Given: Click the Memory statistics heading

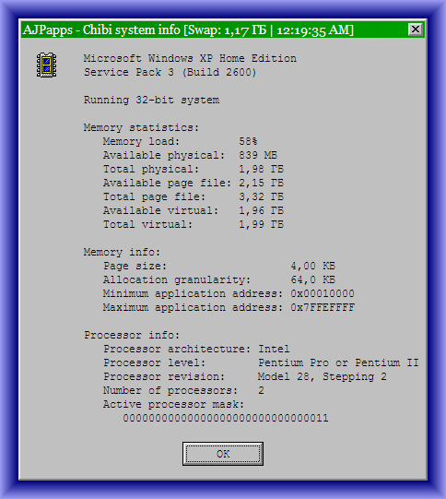Looking at the screenshot, I should tap(141, 127).
